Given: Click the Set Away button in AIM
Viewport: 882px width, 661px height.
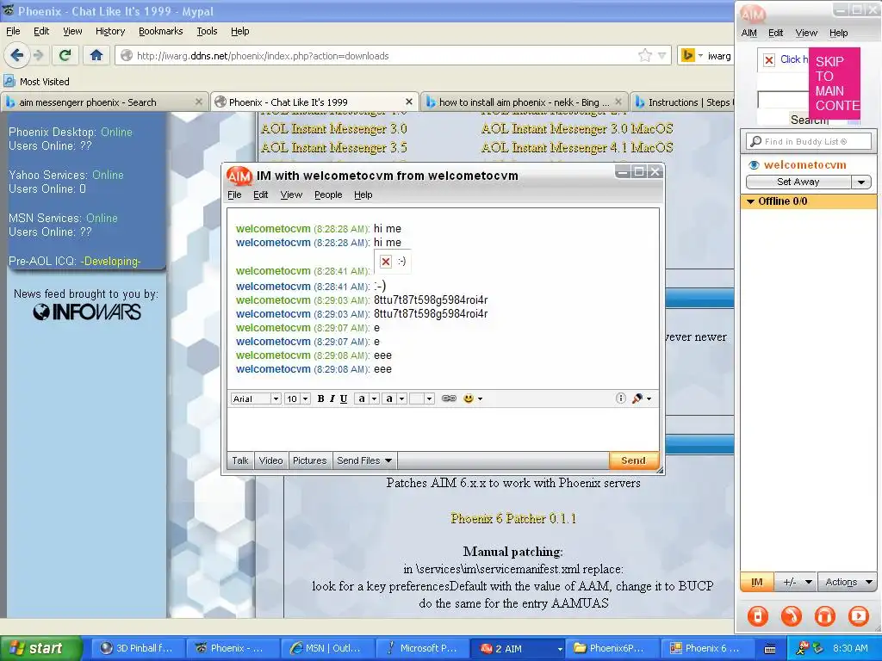Looking at the screenshot, I should [798, 182].
